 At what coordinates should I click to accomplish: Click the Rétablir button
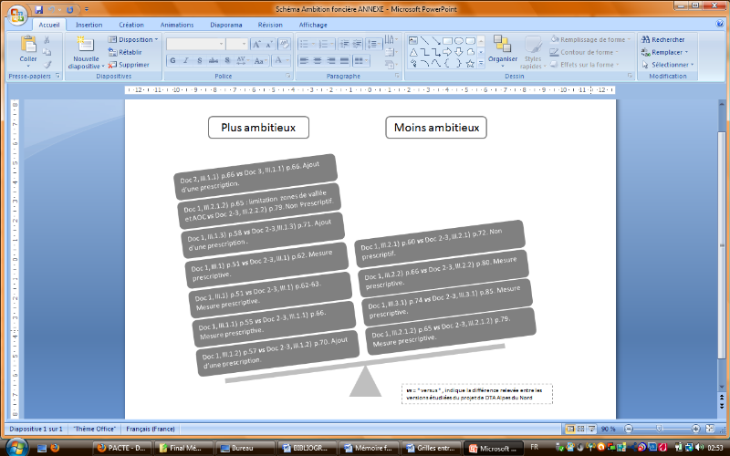click(125, 52)
